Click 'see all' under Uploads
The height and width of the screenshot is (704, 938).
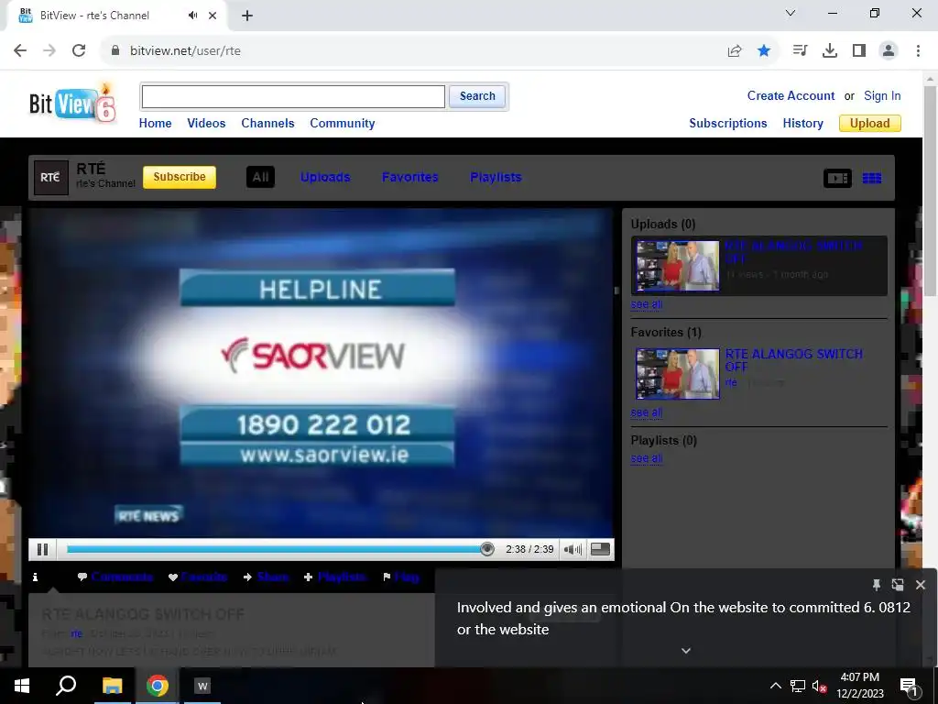click(x=647, y=304)
